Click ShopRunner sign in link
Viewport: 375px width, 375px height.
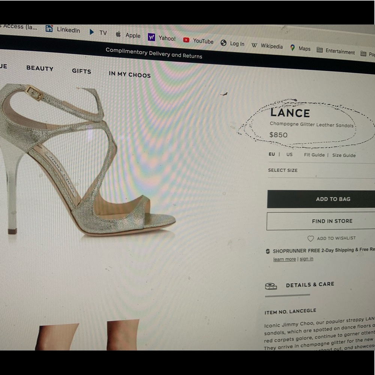(x=306, y=259)
